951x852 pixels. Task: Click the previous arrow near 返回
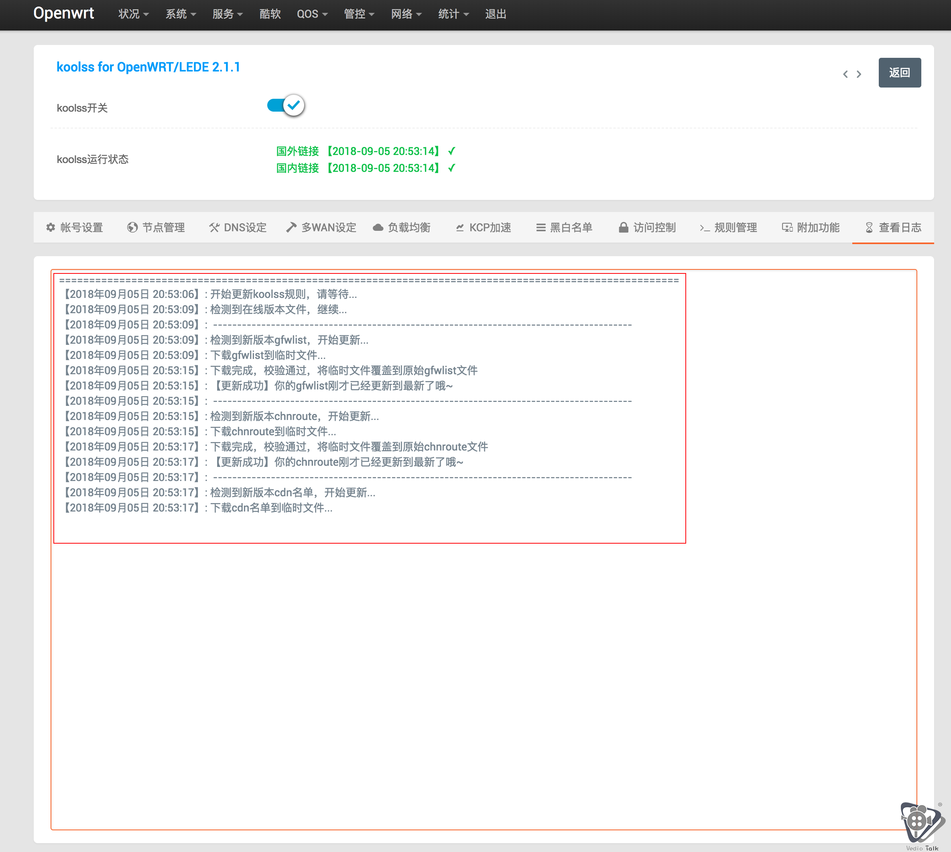point(845,74)
